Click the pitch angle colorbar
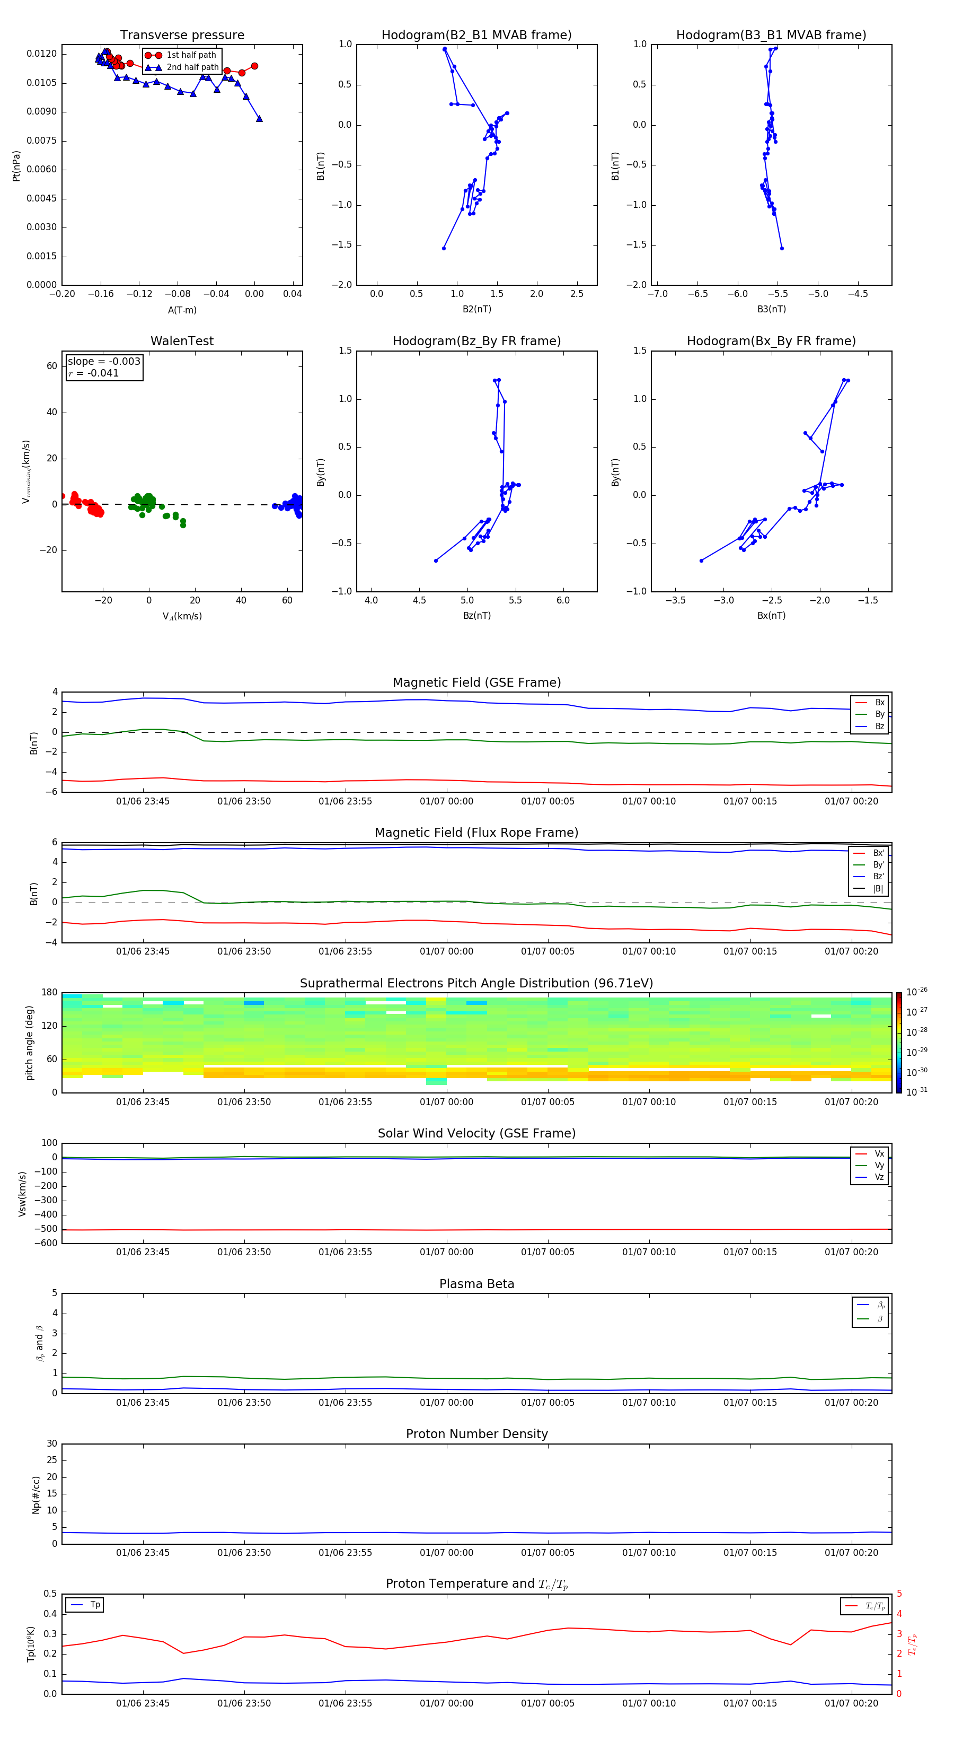The image size is (954, 1750). click(899, 1043)
